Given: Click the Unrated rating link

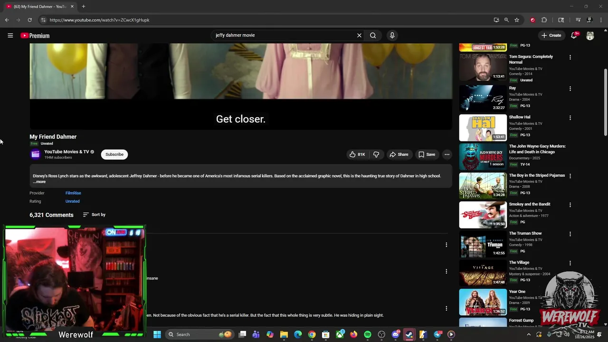Looking at the screenshot, I should [x=72, y=201].
